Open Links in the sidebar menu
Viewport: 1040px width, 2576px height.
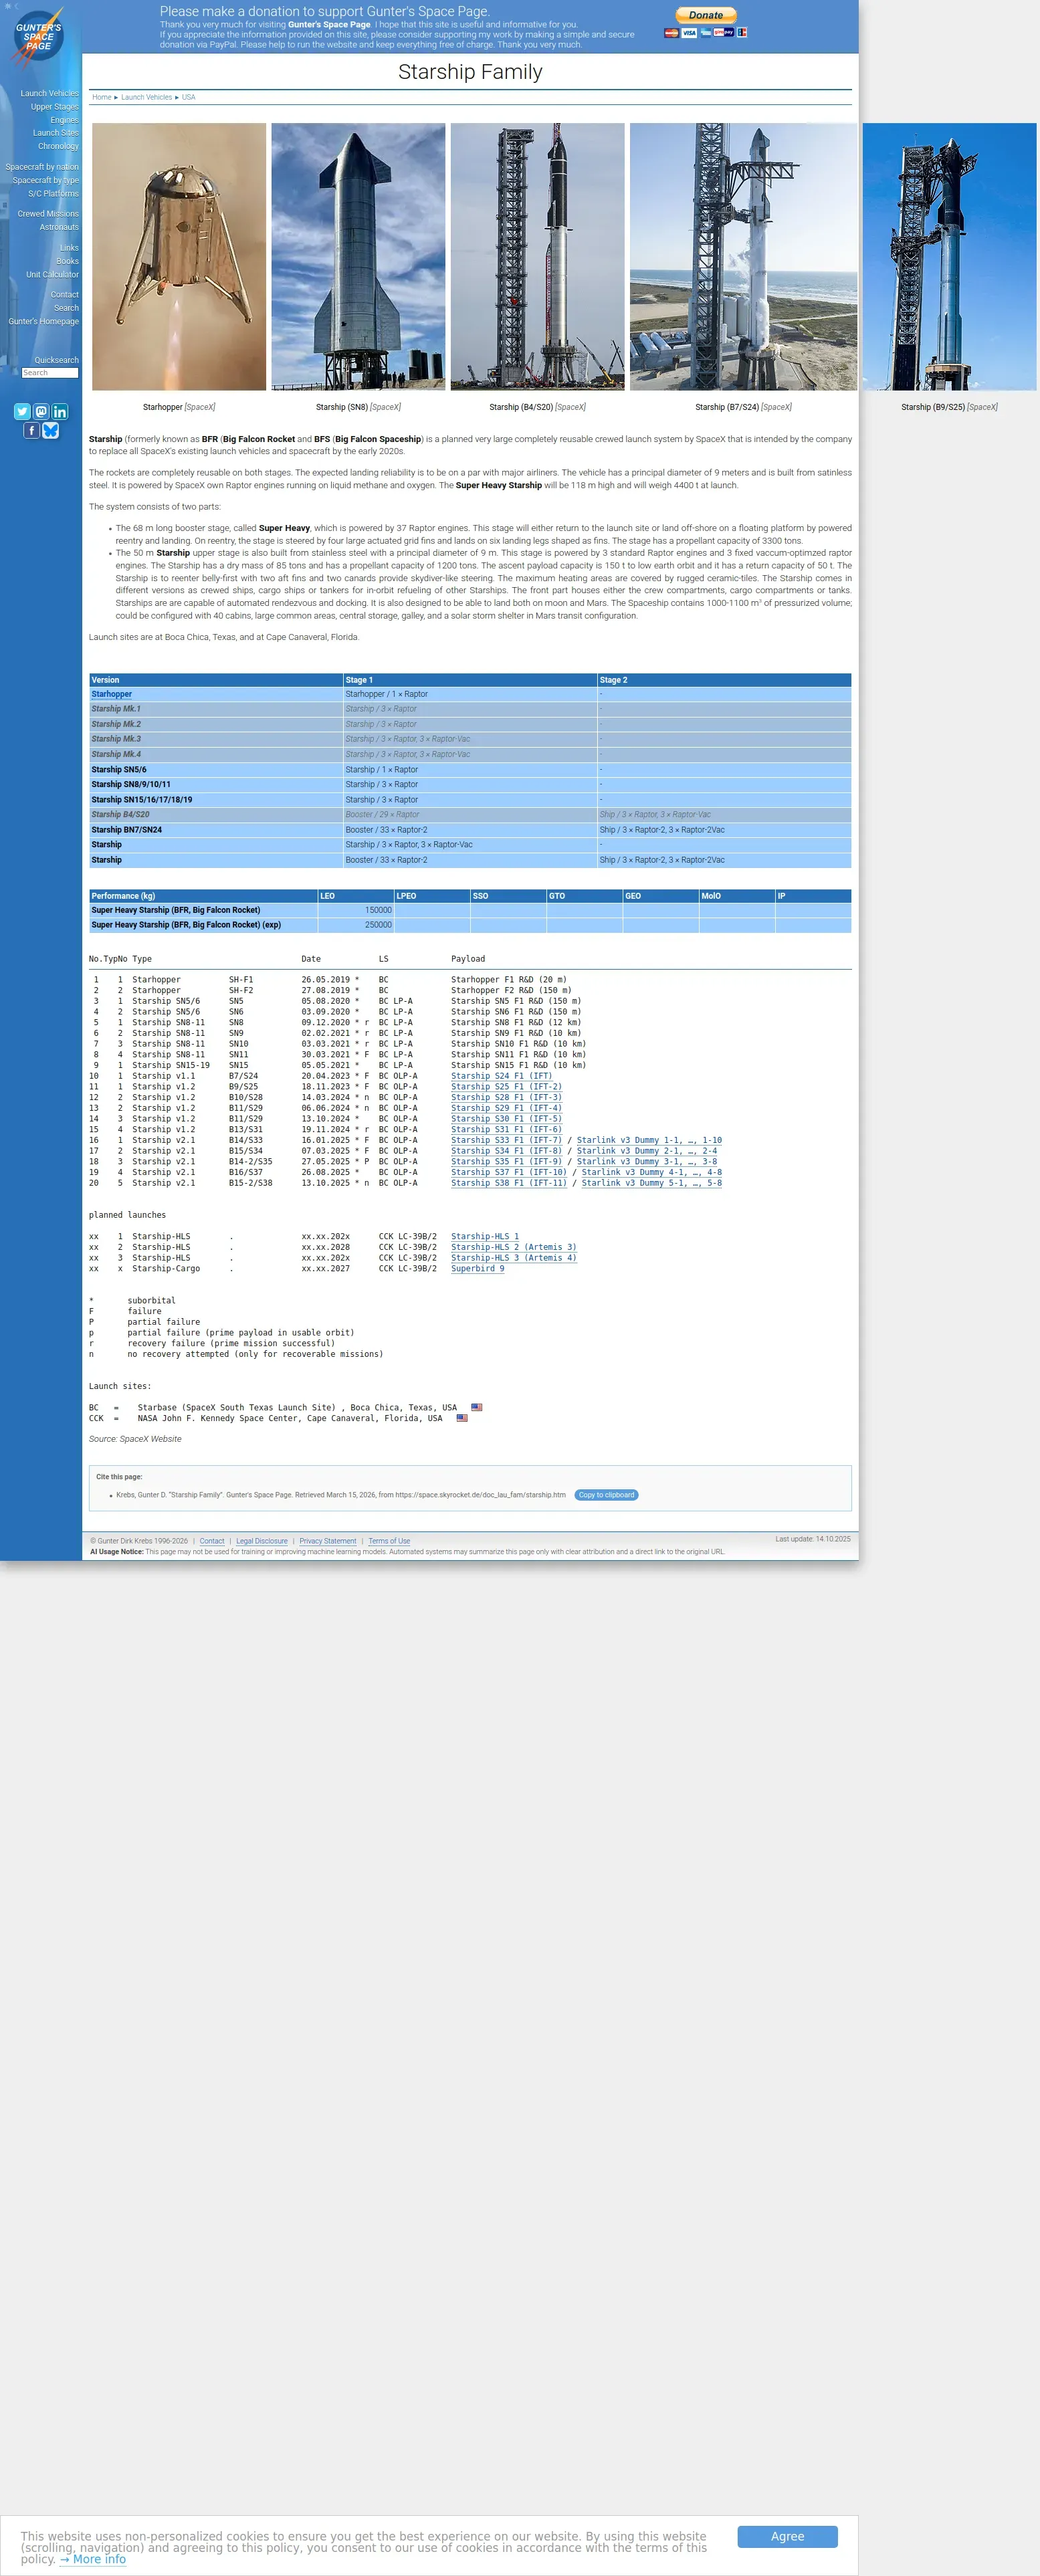(x=69, y=248)
